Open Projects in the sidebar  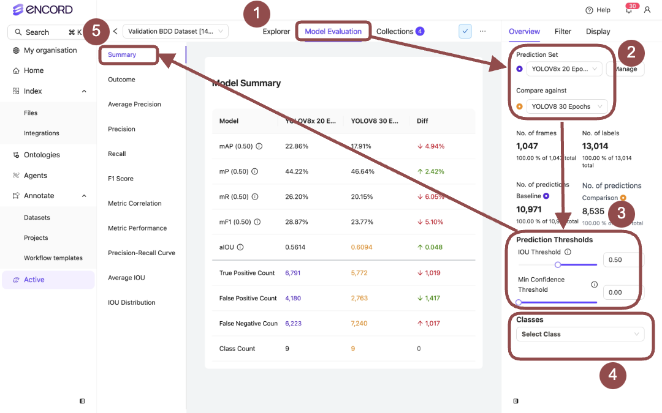pos(36,237)
